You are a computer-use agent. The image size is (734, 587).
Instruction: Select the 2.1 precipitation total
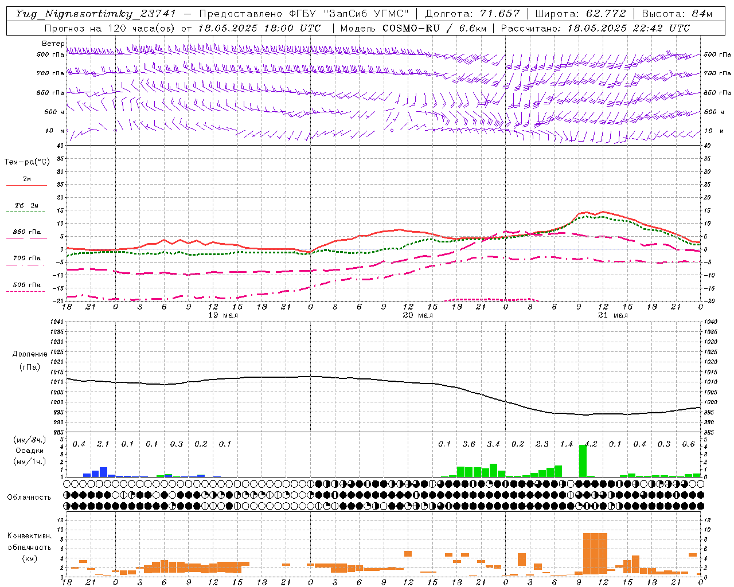pos(103,444)
